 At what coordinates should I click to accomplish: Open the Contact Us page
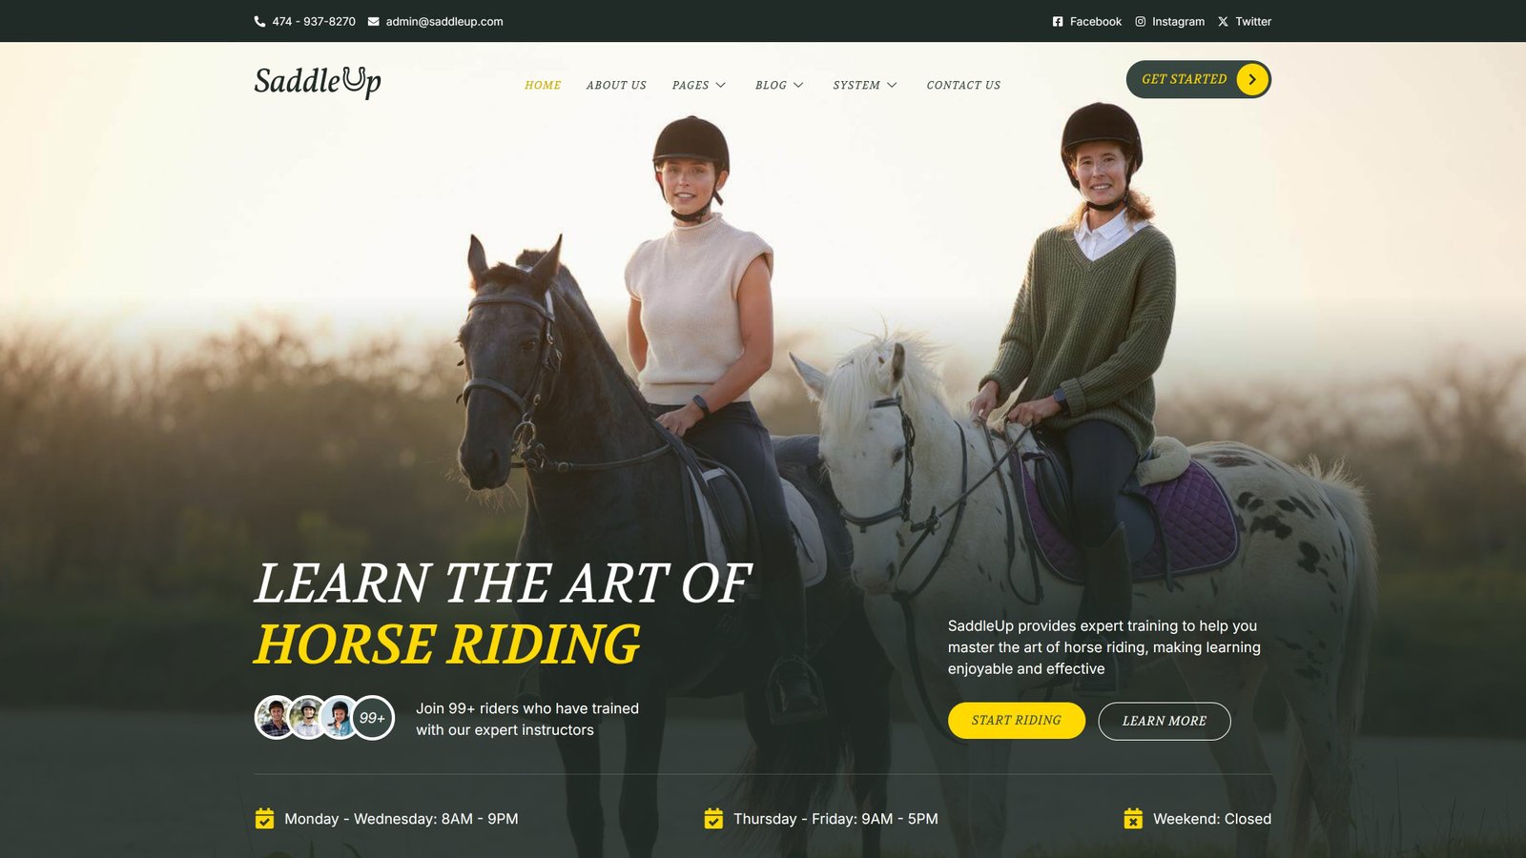pos(963,85)
